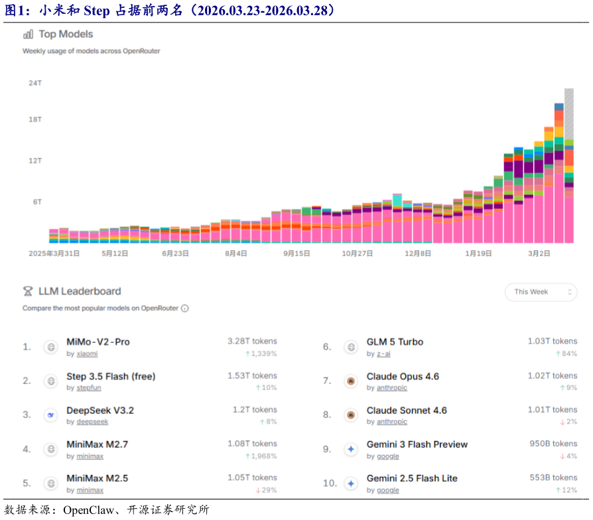
Task: Open the anthropic link under Claude Opus 4.6
Action: (392, 387)
